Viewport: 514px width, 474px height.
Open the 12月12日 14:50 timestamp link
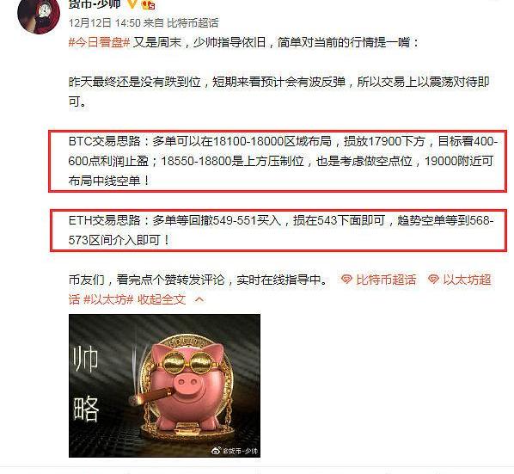coord(105,23)
